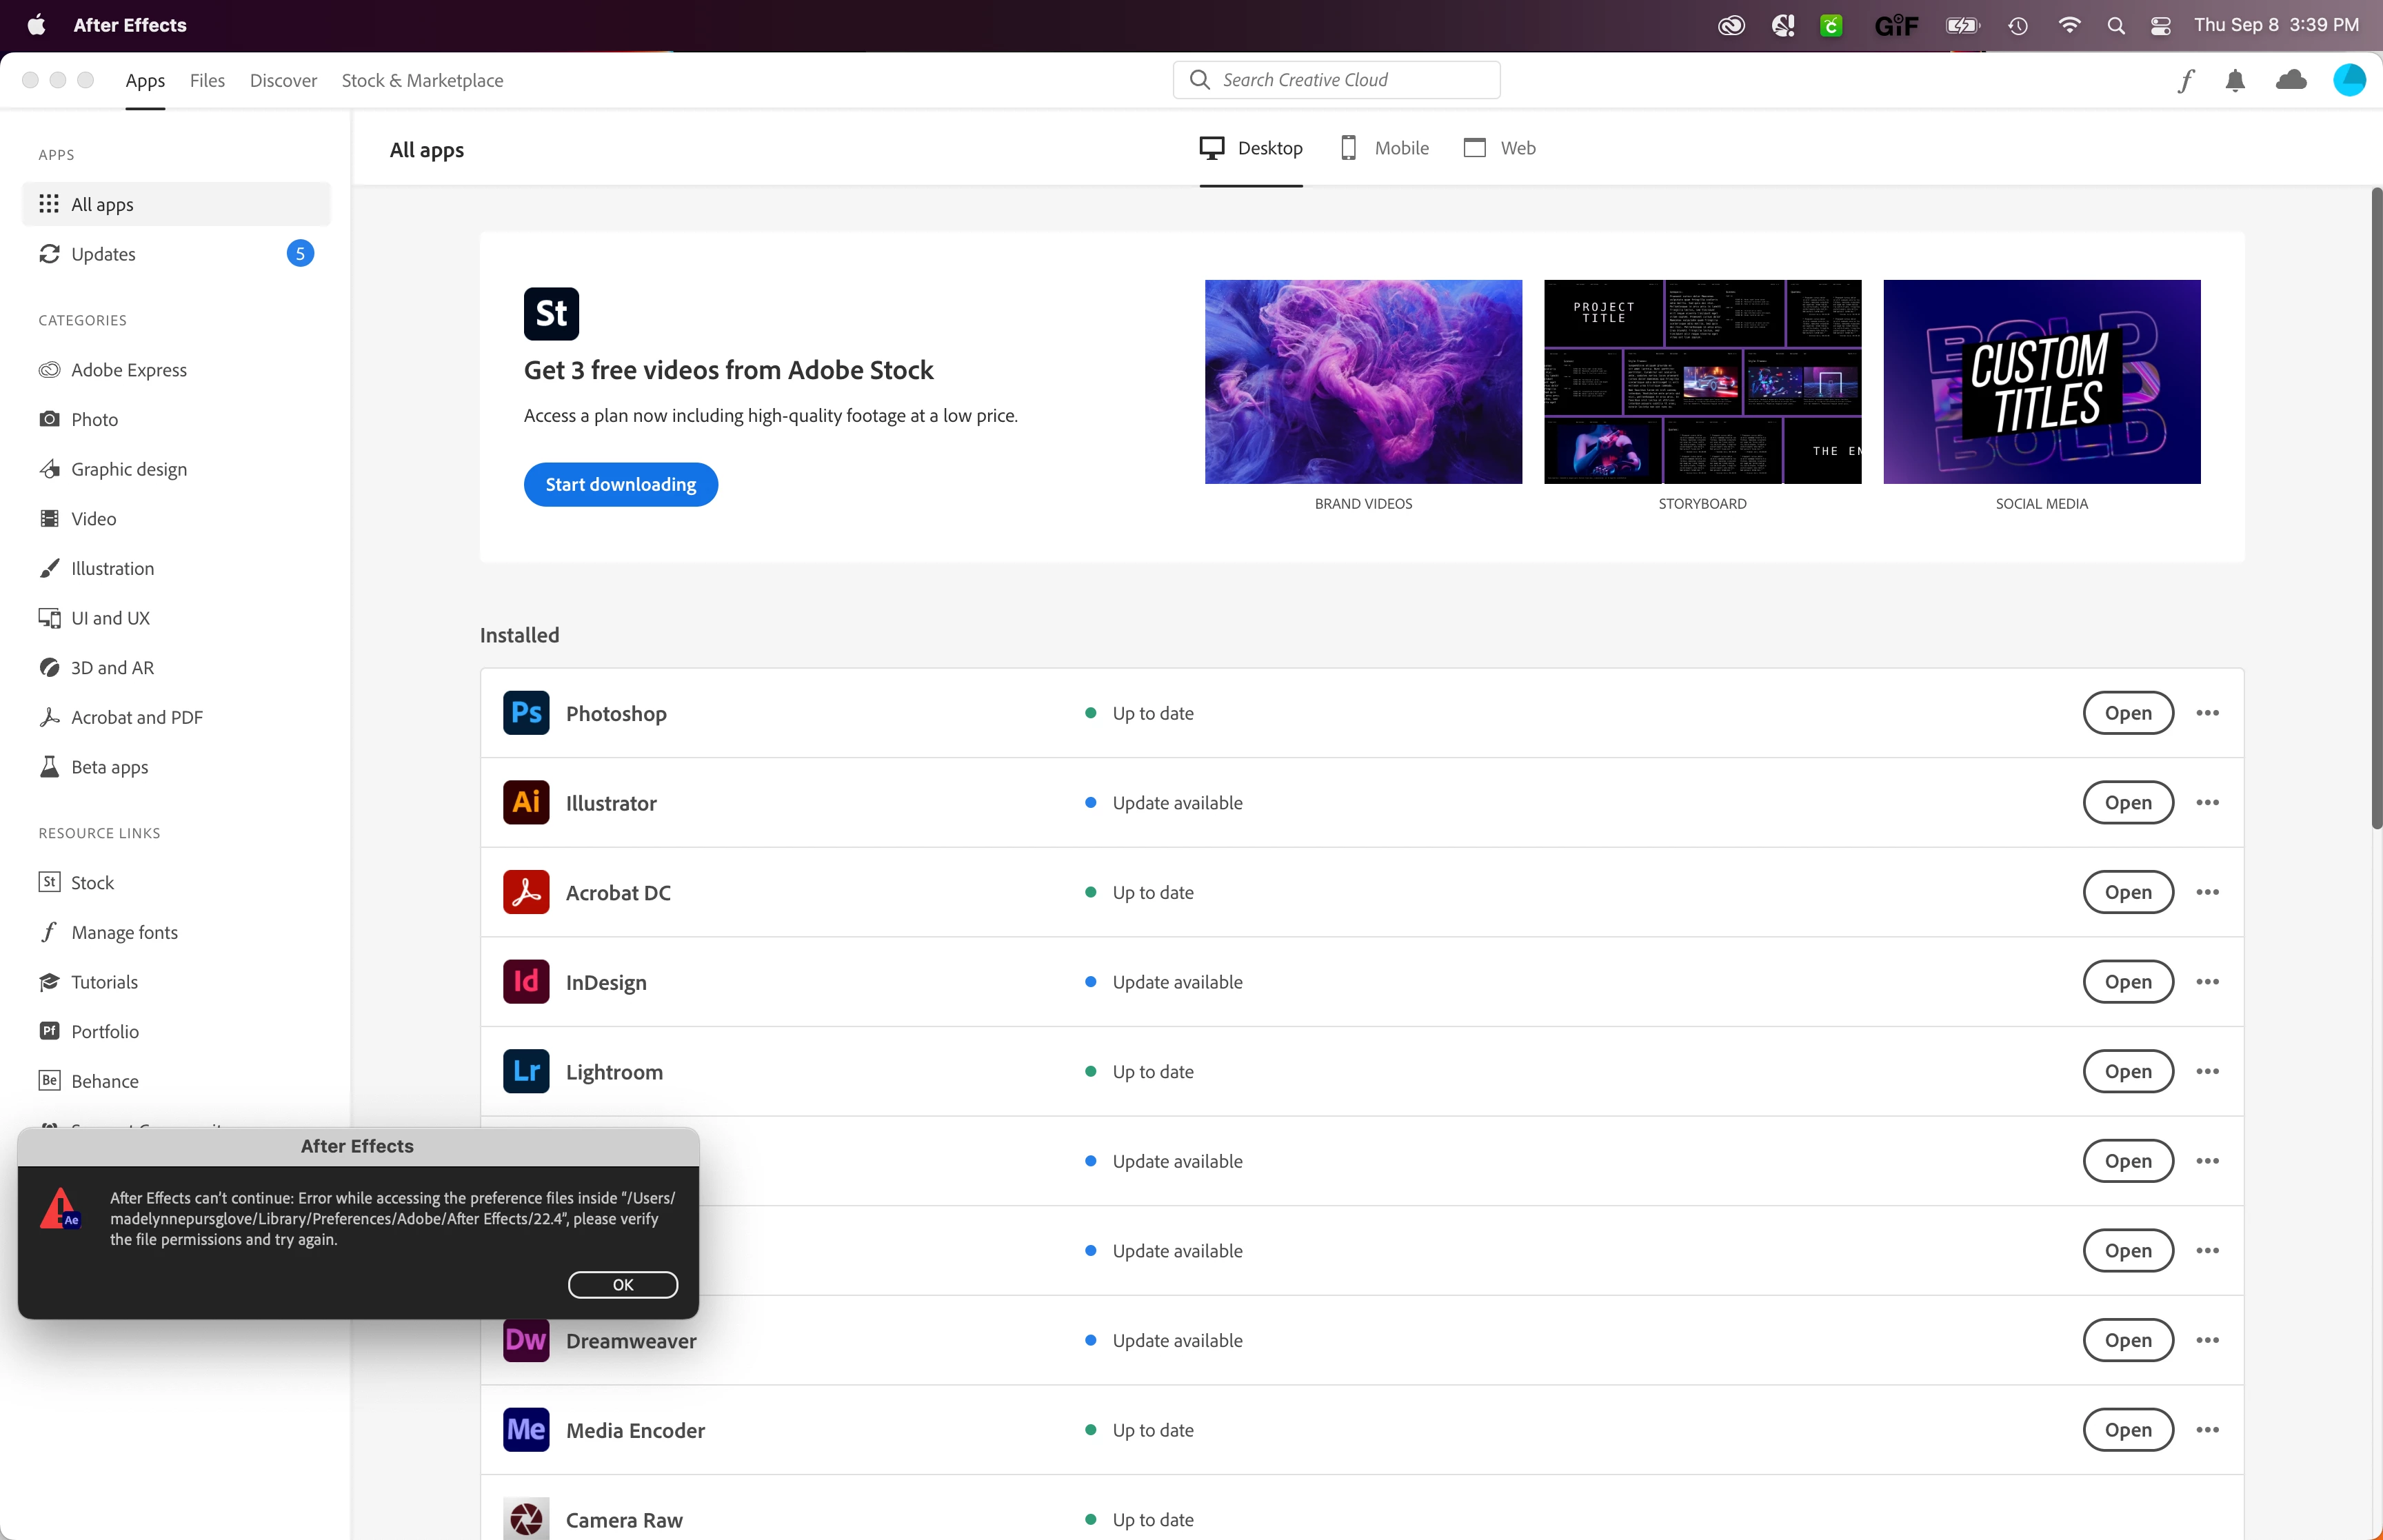Open the notifications bell icon
This screenshot has width=2383, height=1540.
(x=2235, y=81)
